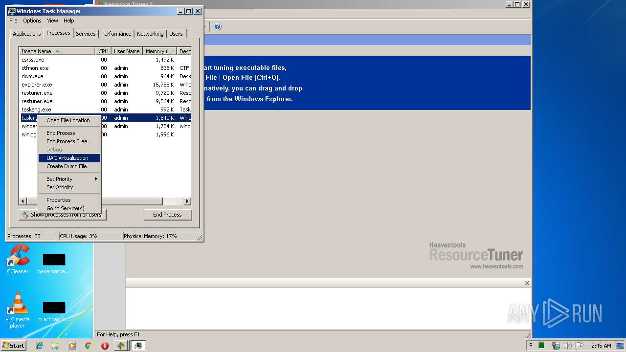Switch to the Networking tab

coord(150,34)
